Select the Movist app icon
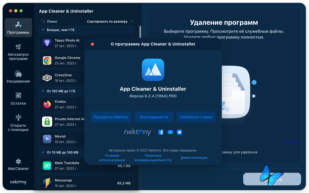The width and height of the screenshot is (309, 193). [x=47, y=139]
